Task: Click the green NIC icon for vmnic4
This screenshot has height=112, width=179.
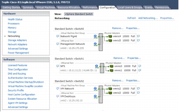Action: (110, 36)
